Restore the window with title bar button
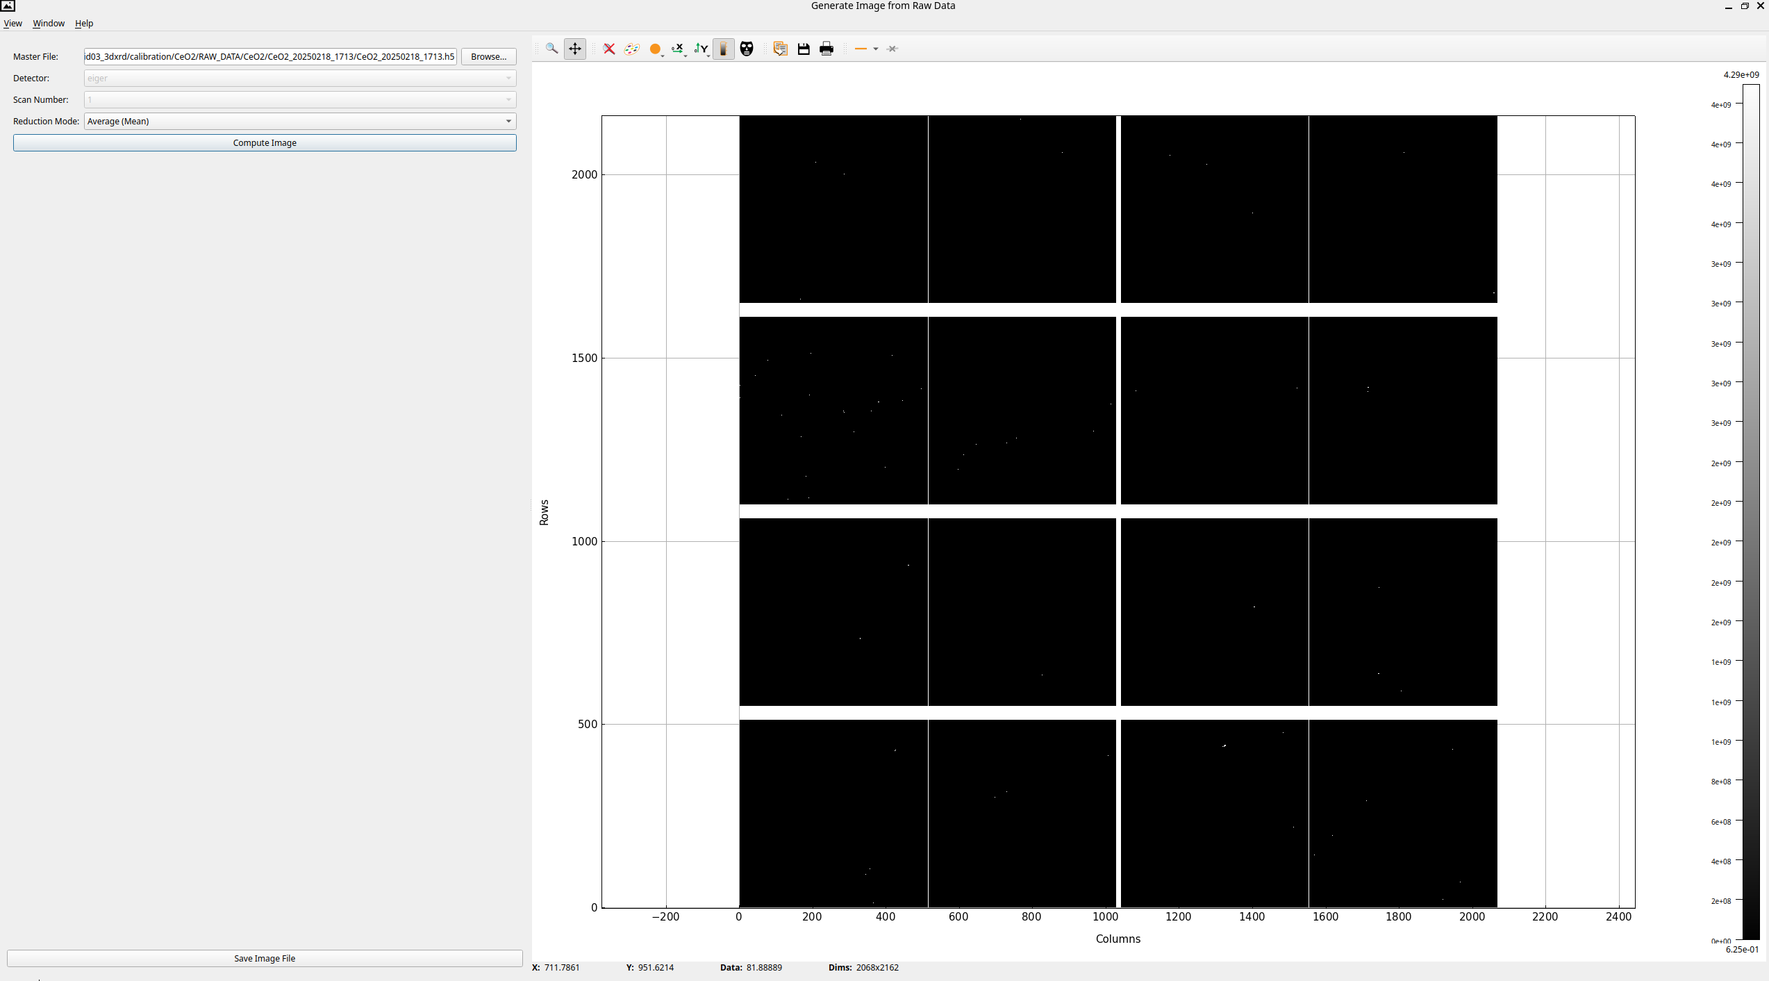The image size is (1769, 981). click(x=1745, y=6)
